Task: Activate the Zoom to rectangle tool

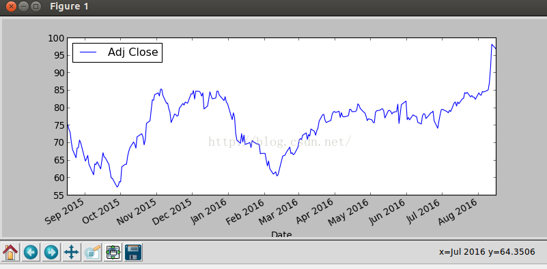Action: click(92, 252)
